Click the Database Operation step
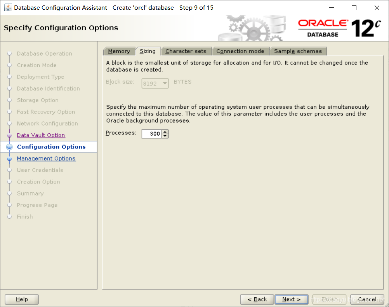This screenshot has height=307, width=389. tap(44, 54)
